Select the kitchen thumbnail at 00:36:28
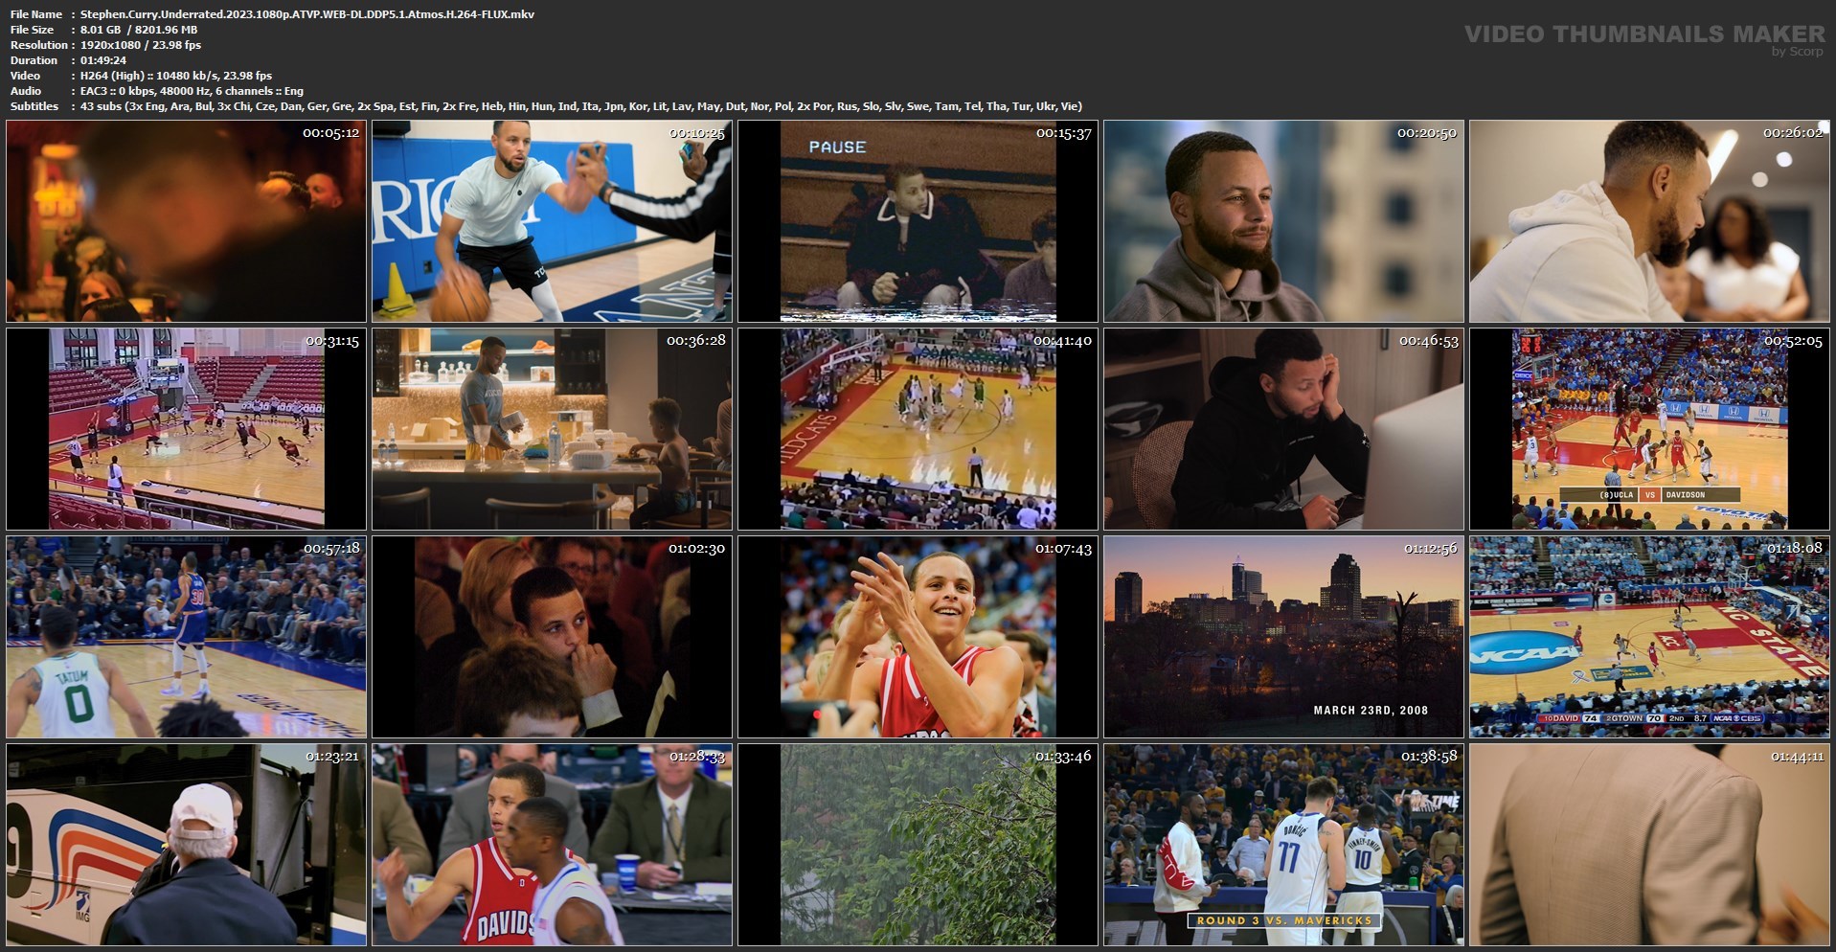 click(553, 429)
